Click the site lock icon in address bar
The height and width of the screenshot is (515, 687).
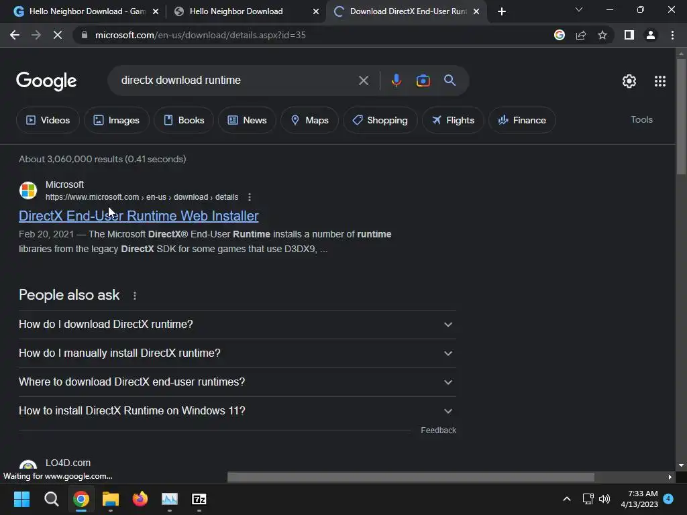pos(85,35)
